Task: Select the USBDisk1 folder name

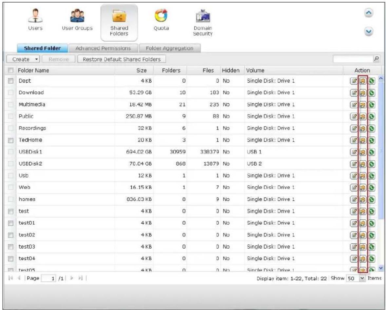Action: point(30,152)
